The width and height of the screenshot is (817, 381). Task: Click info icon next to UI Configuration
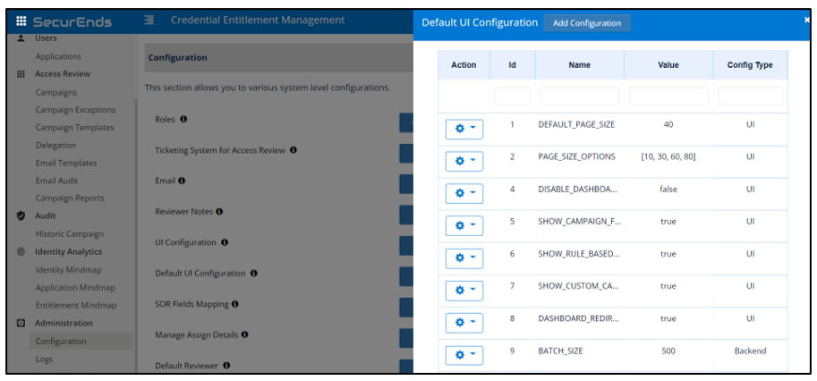225,242
